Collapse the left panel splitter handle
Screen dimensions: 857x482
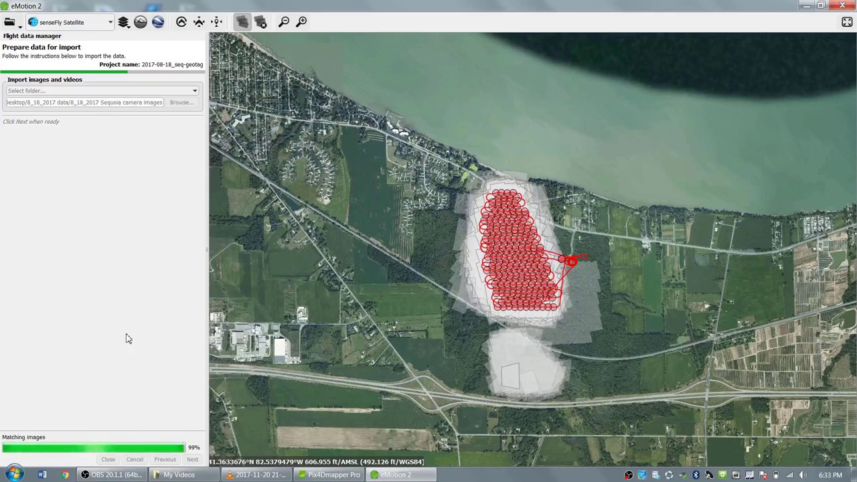[x=207, y=250]
